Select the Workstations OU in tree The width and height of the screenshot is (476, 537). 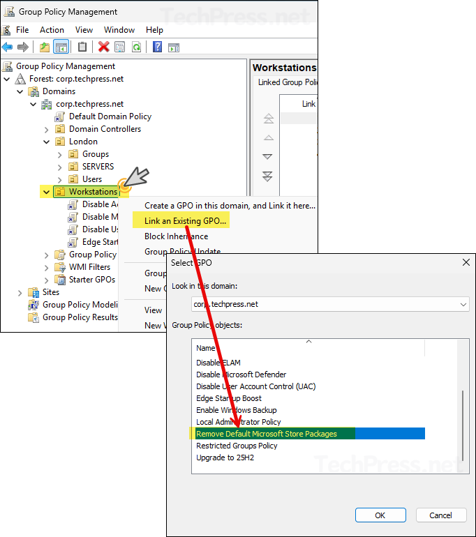[x=93, y=192]
